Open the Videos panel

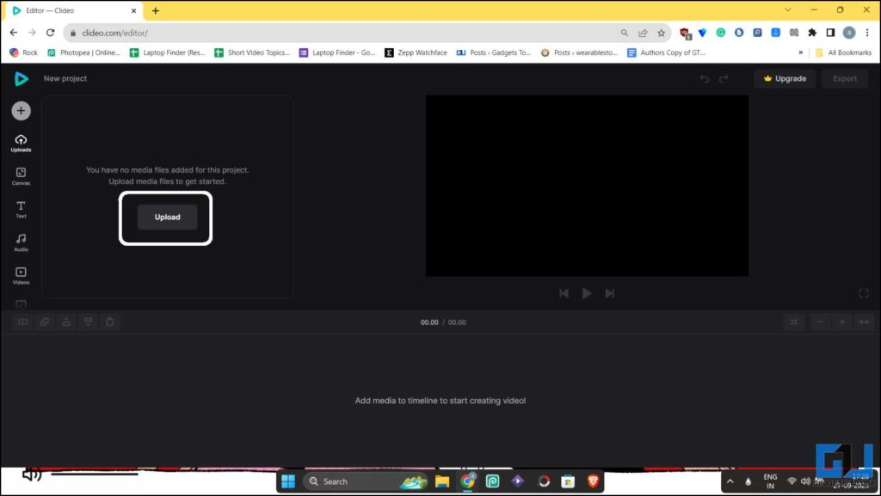point(20,274)
